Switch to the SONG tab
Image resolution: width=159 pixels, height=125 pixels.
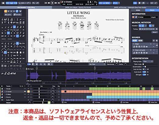[x=138, y=10]
